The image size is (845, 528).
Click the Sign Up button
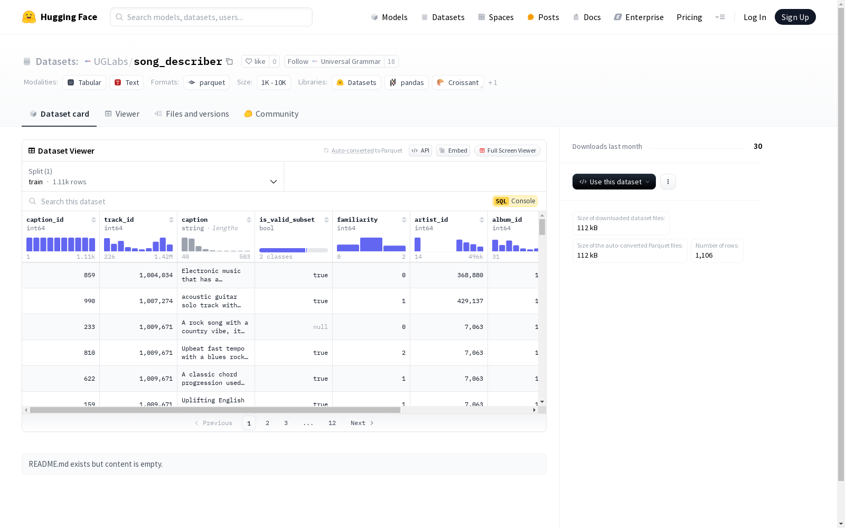(795, 17)
